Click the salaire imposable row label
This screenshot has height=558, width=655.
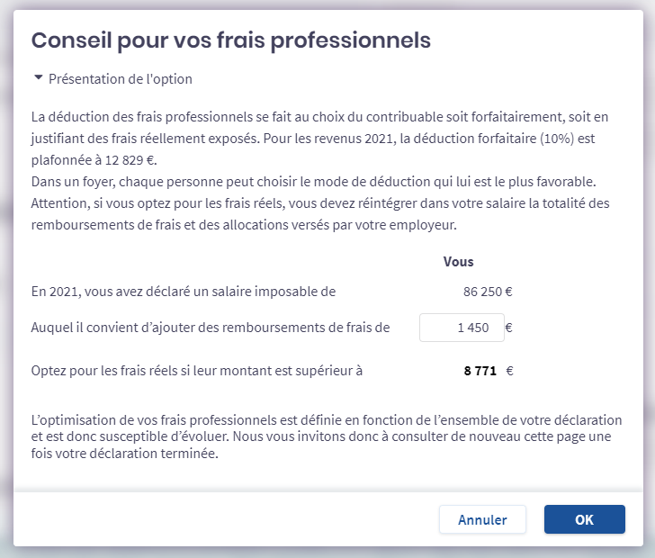[184, 292]
